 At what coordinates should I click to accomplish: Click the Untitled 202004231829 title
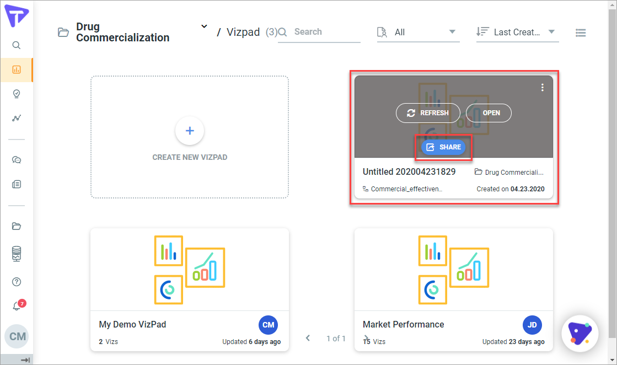pos(409,172)
